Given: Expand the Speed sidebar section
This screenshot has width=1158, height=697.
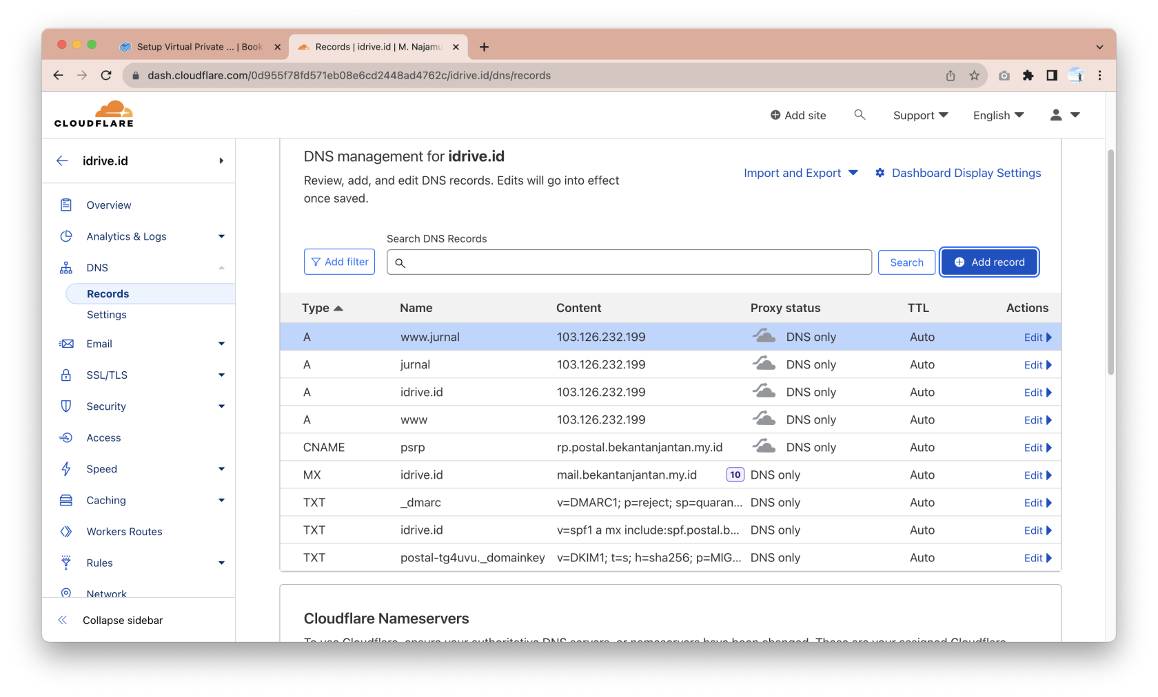Looking at the screenshot, I should pyautogui.click(x=221, y=469).
